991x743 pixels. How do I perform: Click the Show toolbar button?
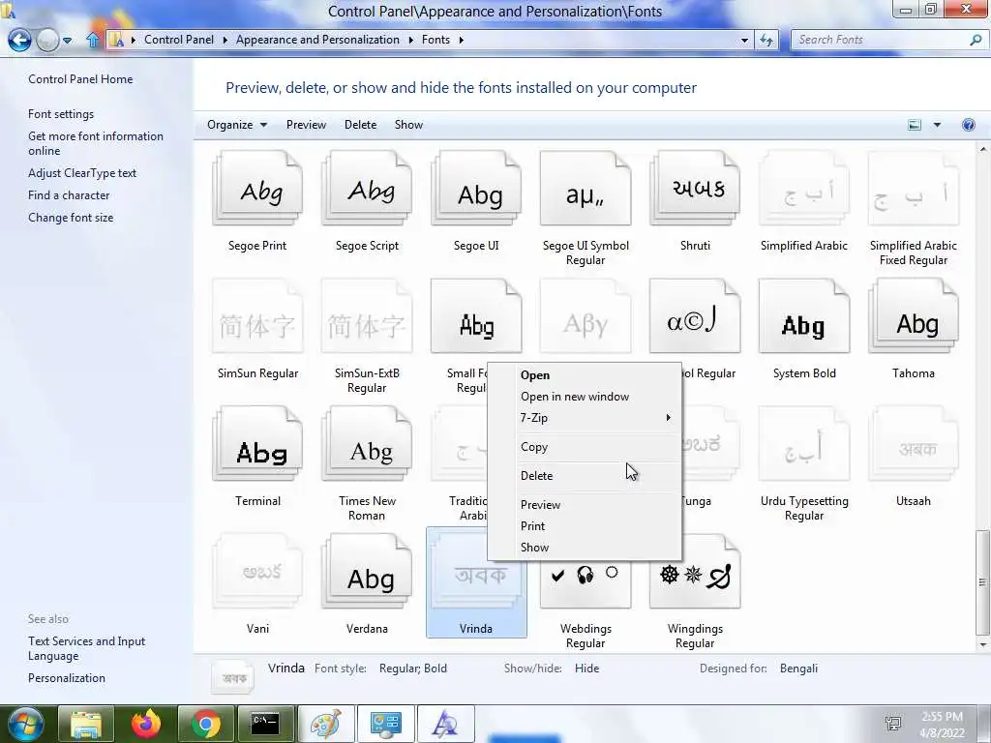(408, 125)
